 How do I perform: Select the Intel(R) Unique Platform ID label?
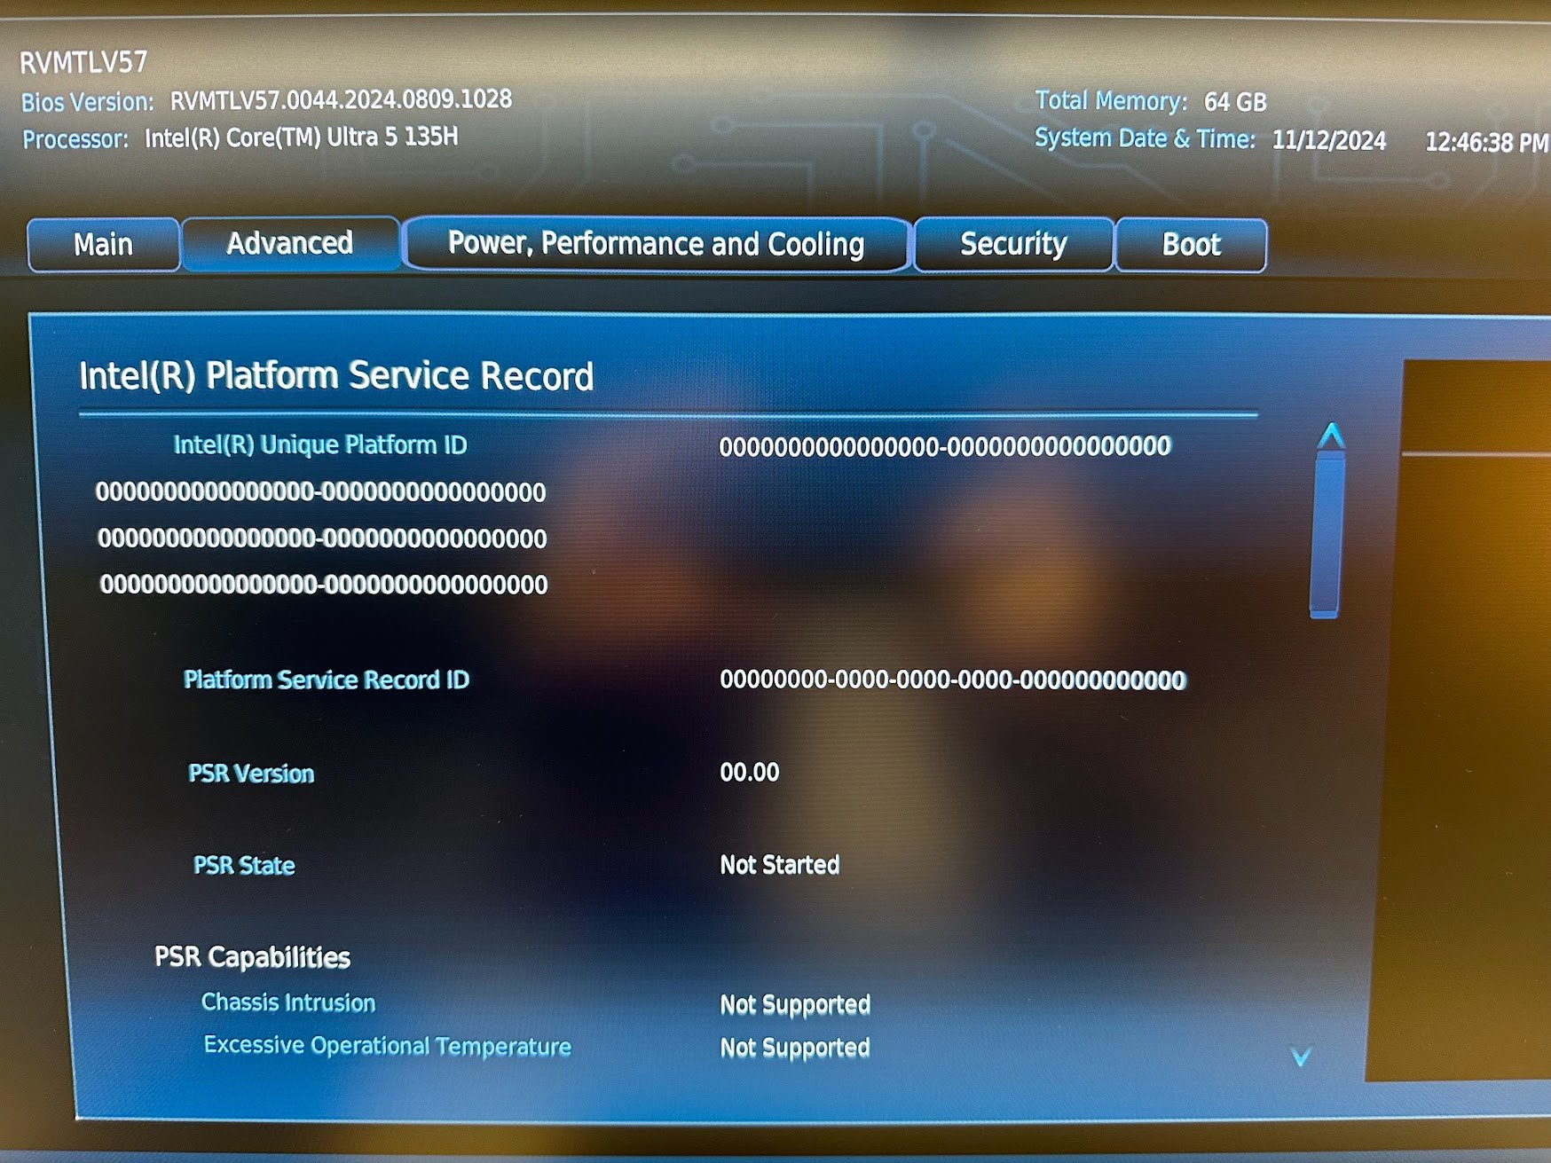pos(320,444)
